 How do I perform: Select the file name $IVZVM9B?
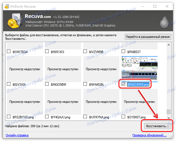(96, 52)
